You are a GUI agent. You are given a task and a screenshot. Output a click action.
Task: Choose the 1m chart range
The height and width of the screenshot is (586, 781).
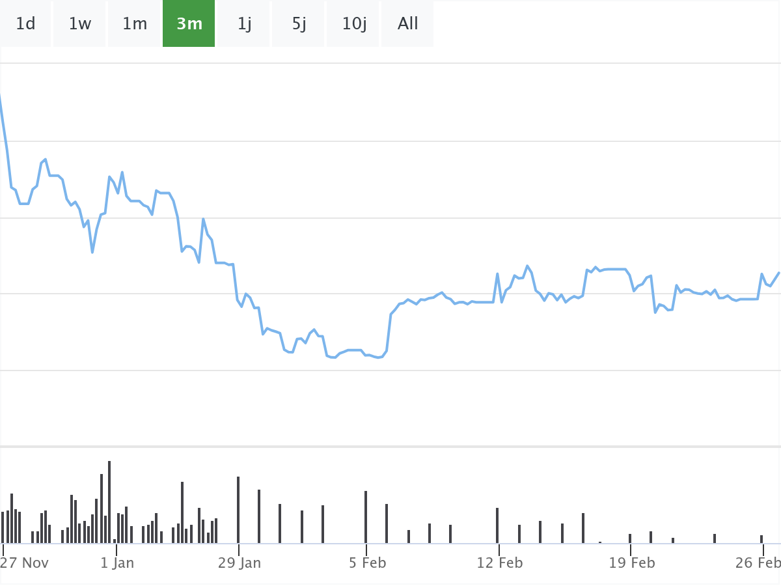point(135,24)
